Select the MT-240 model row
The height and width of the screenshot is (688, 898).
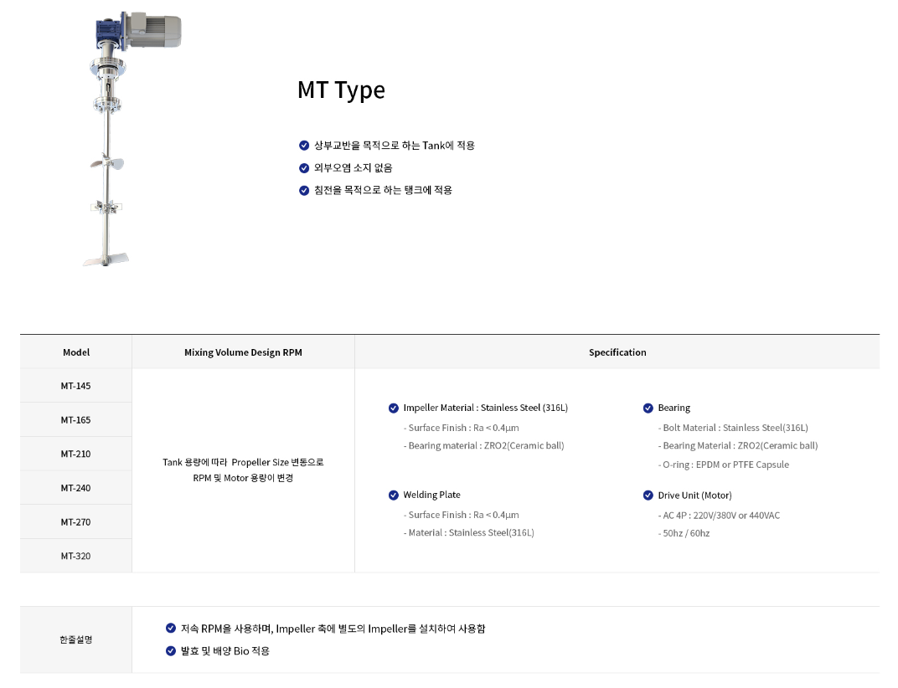click(x=76, y=488)
